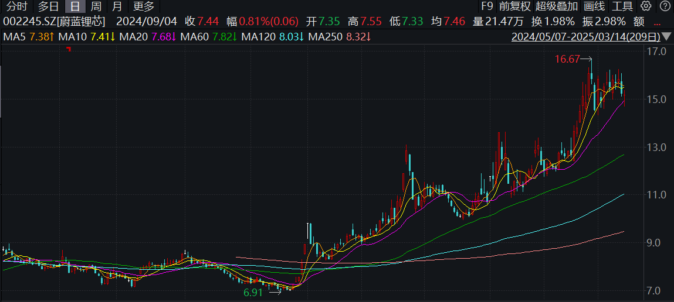The image size is (674, 302).
Task: Click the MA250 8.32 indicator label
Action: pyautogui.click(x=340, y=37)
